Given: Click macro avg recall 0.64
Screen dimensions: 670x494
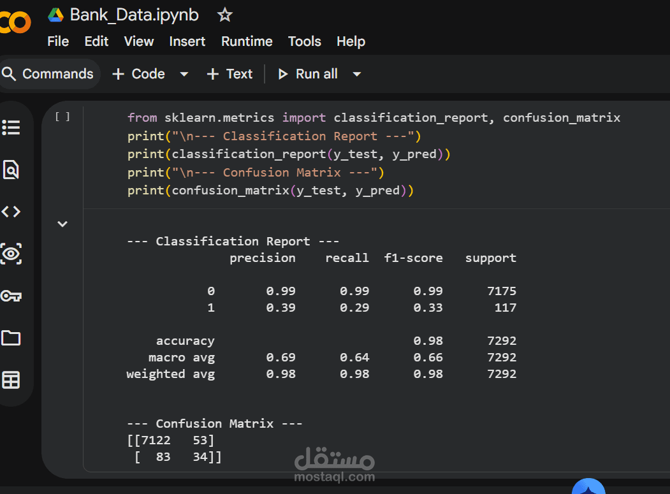Looking at the screenshot, I should tap(354, 357).
